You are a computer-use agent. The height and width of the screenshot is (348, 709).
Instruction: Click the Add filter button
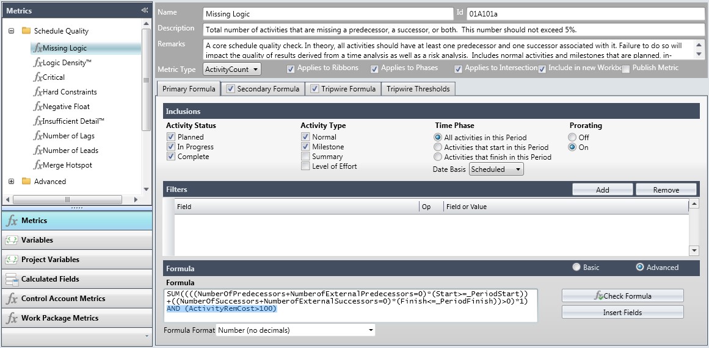[602, 190]
